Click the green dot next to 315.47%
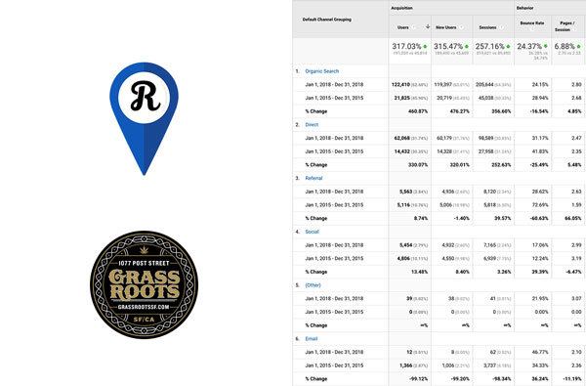Image resolution: width=586 pixels, height=386 pixels. coord(467,47)
